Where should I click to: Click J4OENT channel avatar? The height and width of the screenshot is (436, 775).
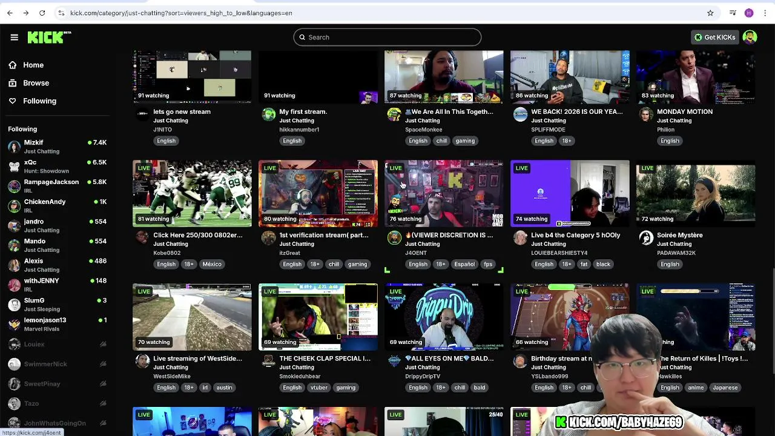394,237
